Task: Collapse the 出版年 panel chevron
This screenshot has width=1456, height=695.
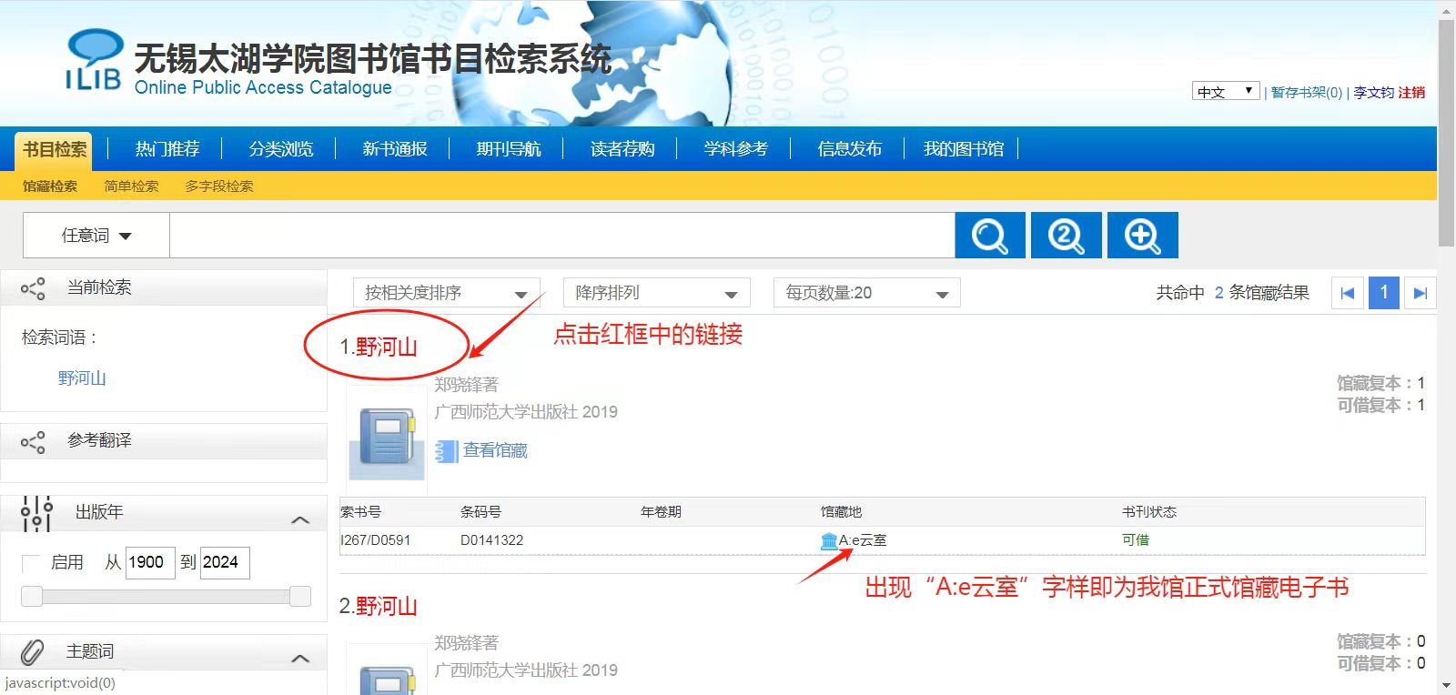Action: pos(300,519)
